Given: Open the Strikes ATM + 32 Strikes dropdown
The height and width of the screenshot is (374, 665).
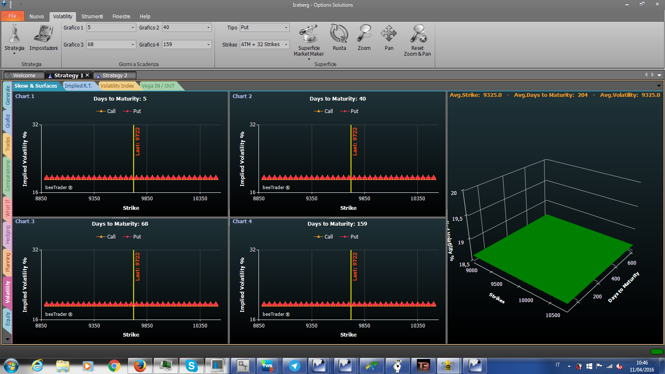Looking at the screenshot, I should (x=264, y=44).
